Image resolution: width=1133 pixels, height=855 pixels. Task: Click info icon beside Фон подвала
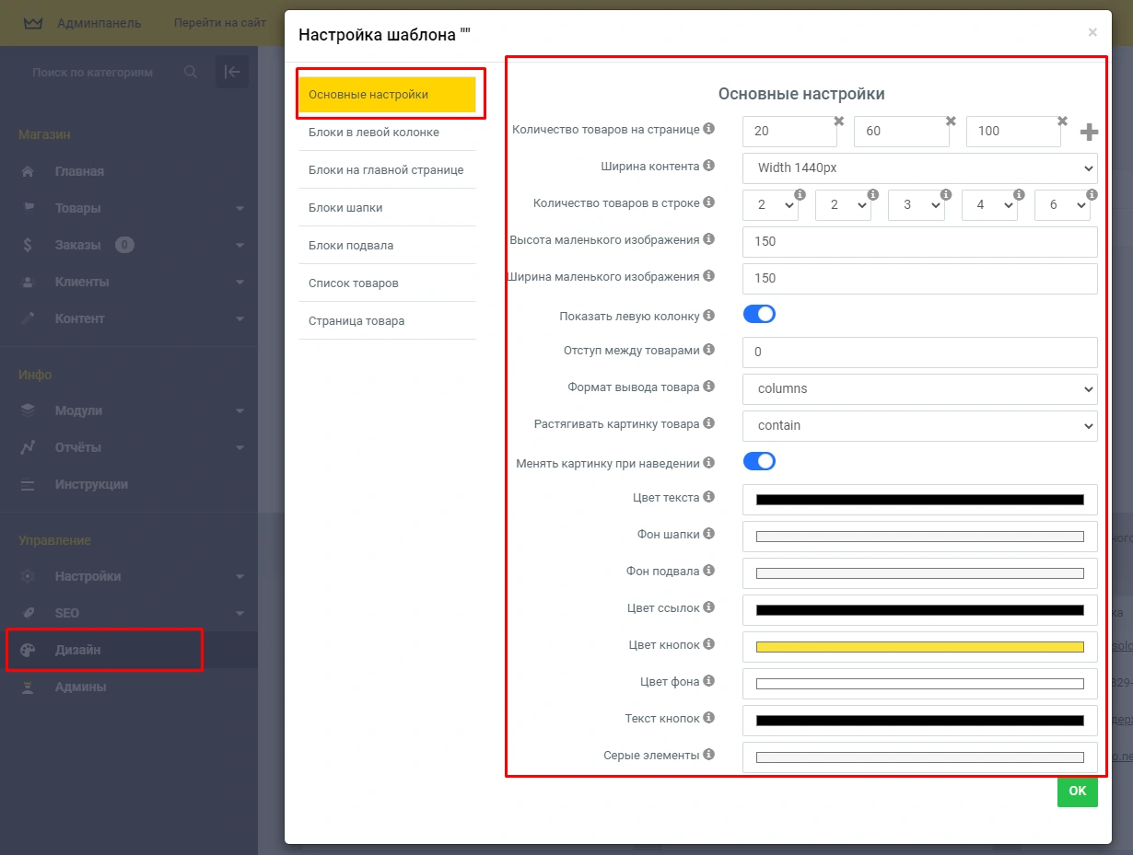click(708, 571)
